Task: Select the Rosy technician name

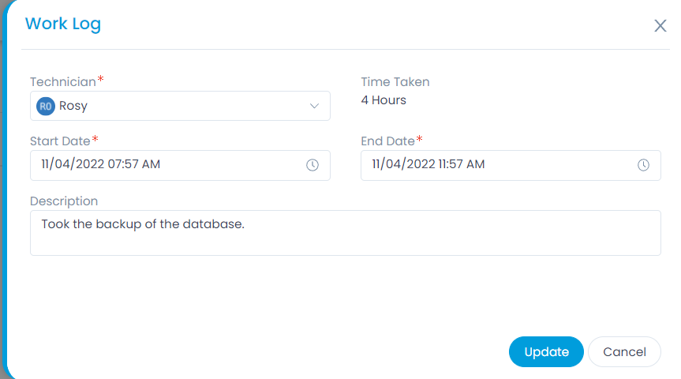Action: point(73,106)
